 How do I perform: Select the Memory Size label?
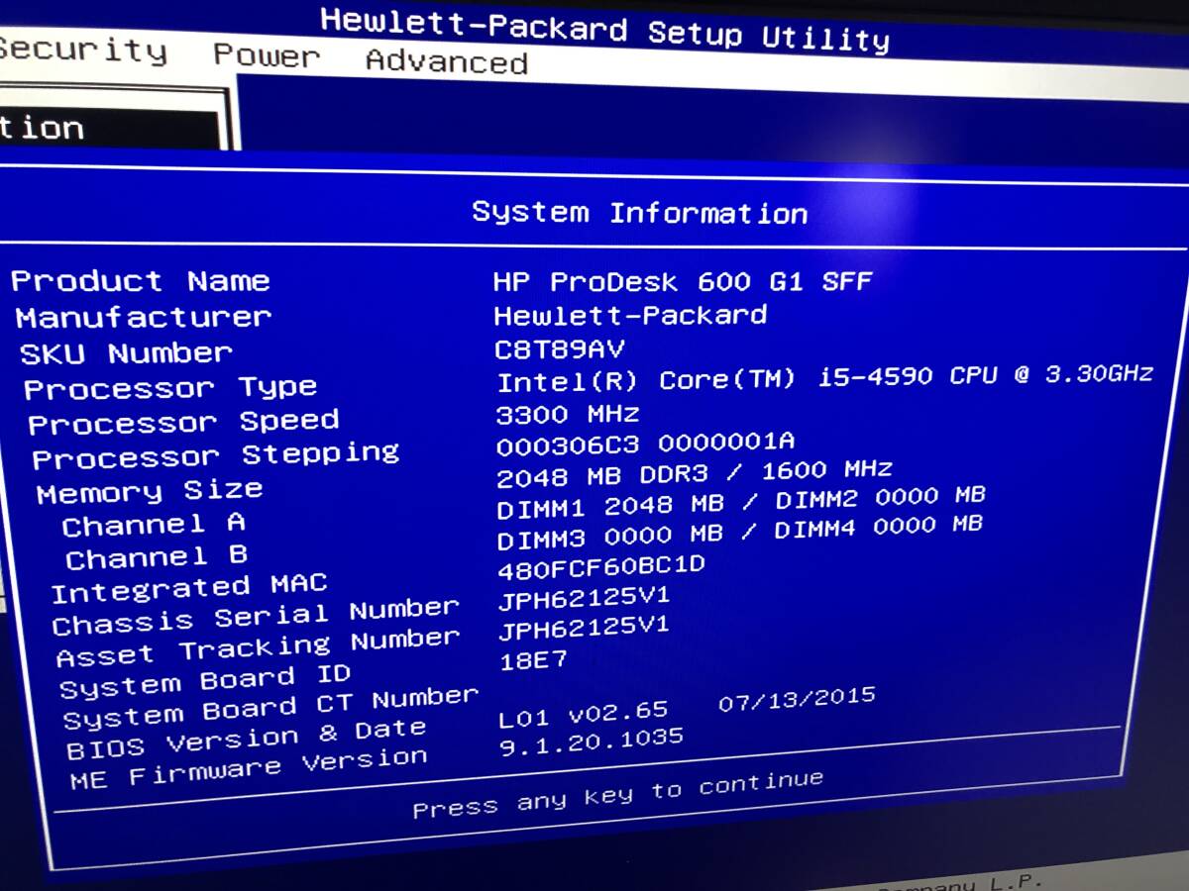pos(150,491)
